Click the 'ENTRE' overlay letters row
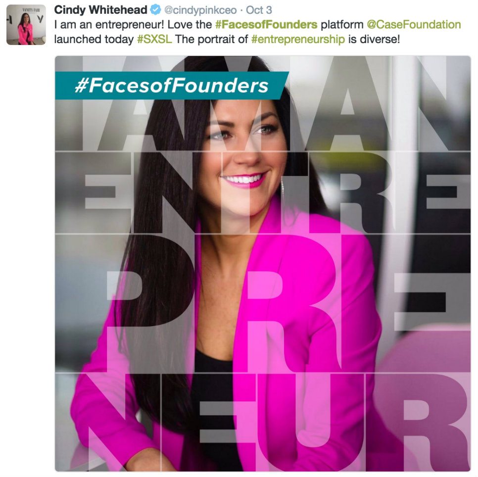 [x=263, y=192]
